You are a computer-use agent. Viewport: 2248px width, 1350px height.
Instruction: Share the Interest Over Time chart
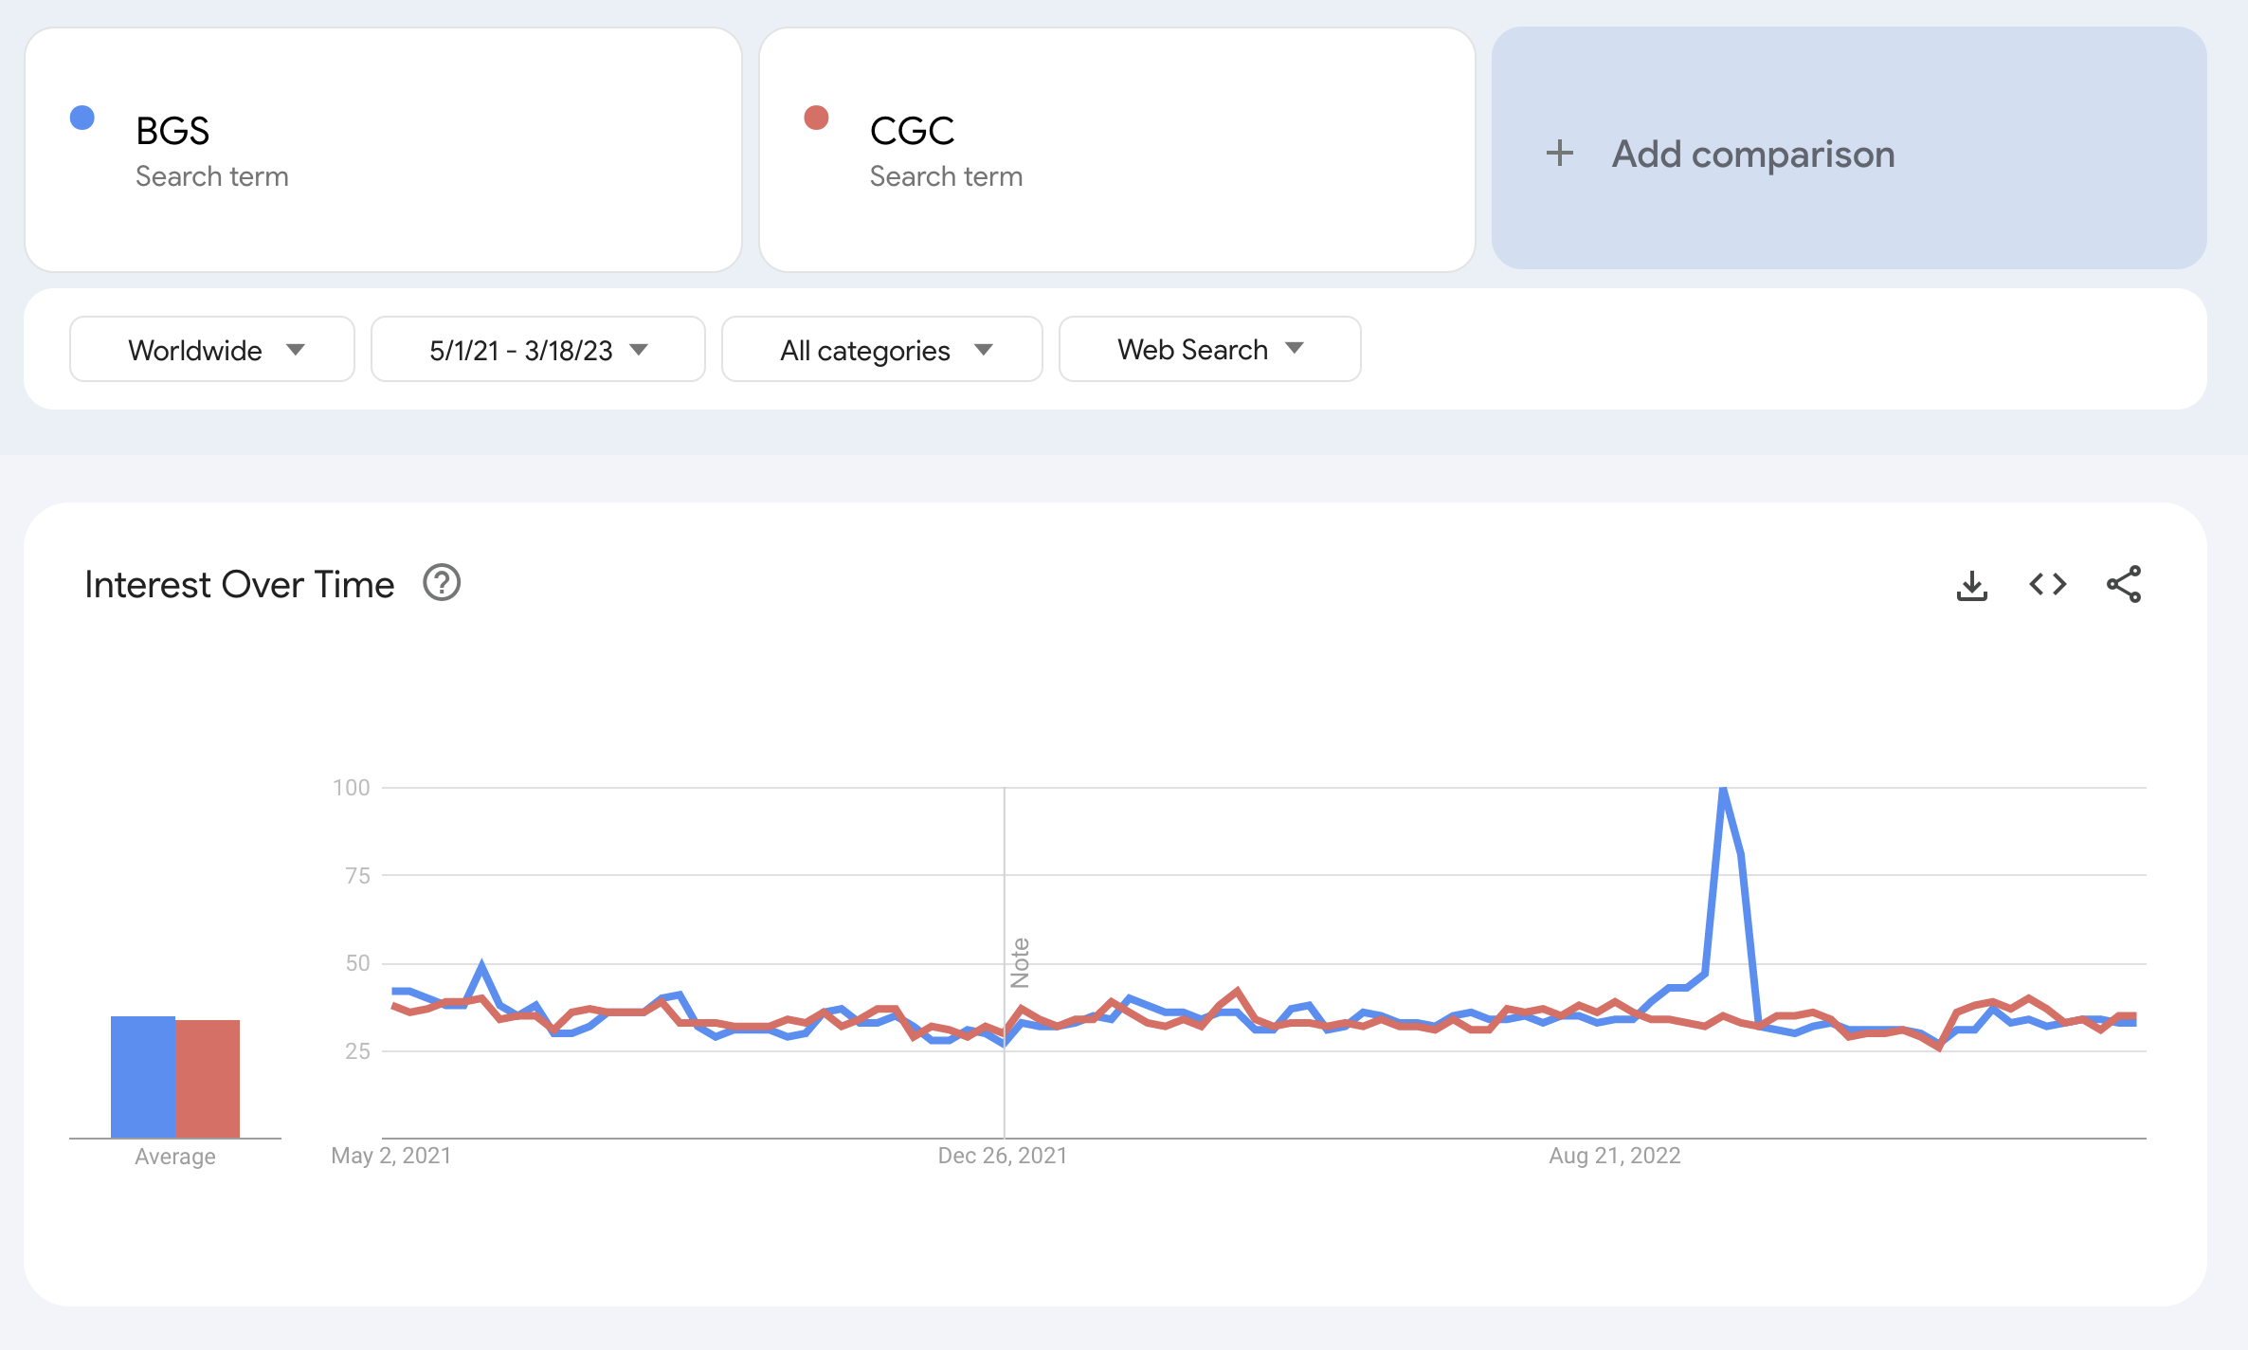click(2124, 584)
